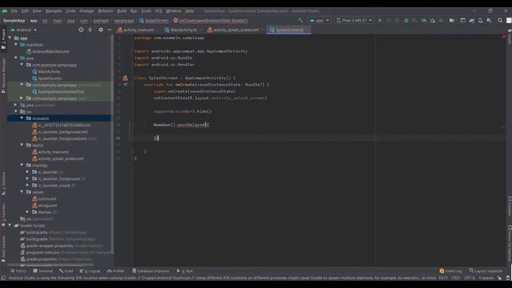Open the Database Inspector tool window

(151, 271)
